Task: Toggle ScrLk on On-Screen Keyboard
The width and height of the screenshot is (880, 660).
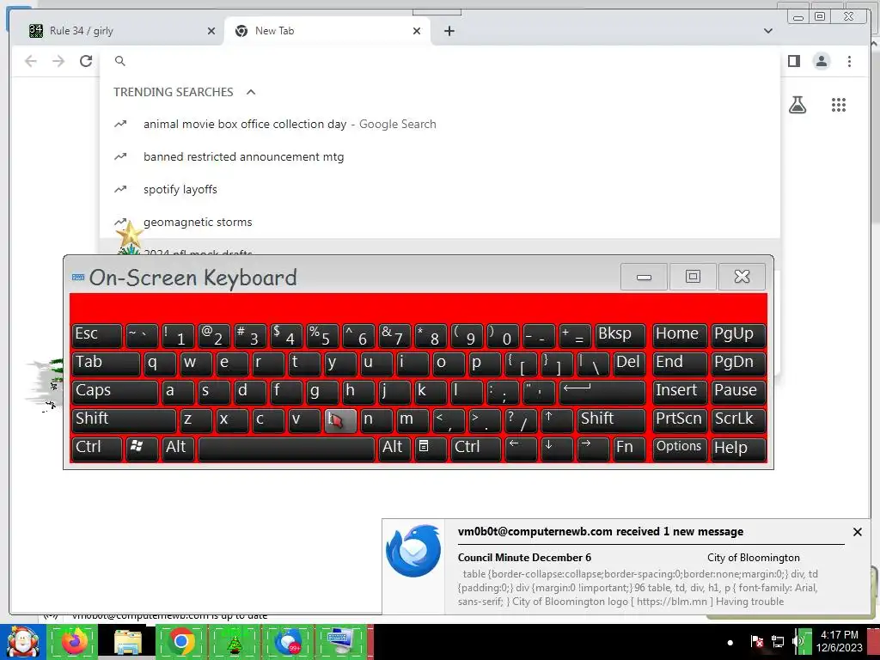Action: [737, 419]
